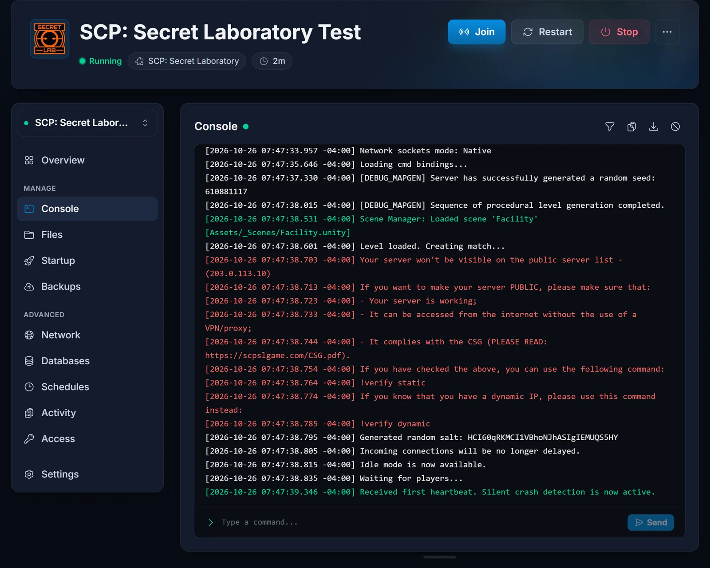Click the random seed value 610881117
The height and width of the screenshot is (568, 710).
[226, 192]
